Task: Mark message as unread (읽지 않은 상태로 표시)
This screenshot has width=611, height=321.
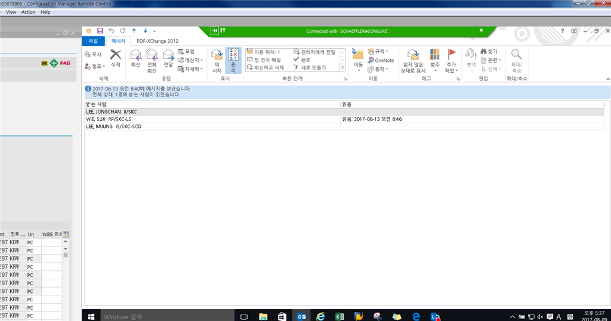Action: 413,61
